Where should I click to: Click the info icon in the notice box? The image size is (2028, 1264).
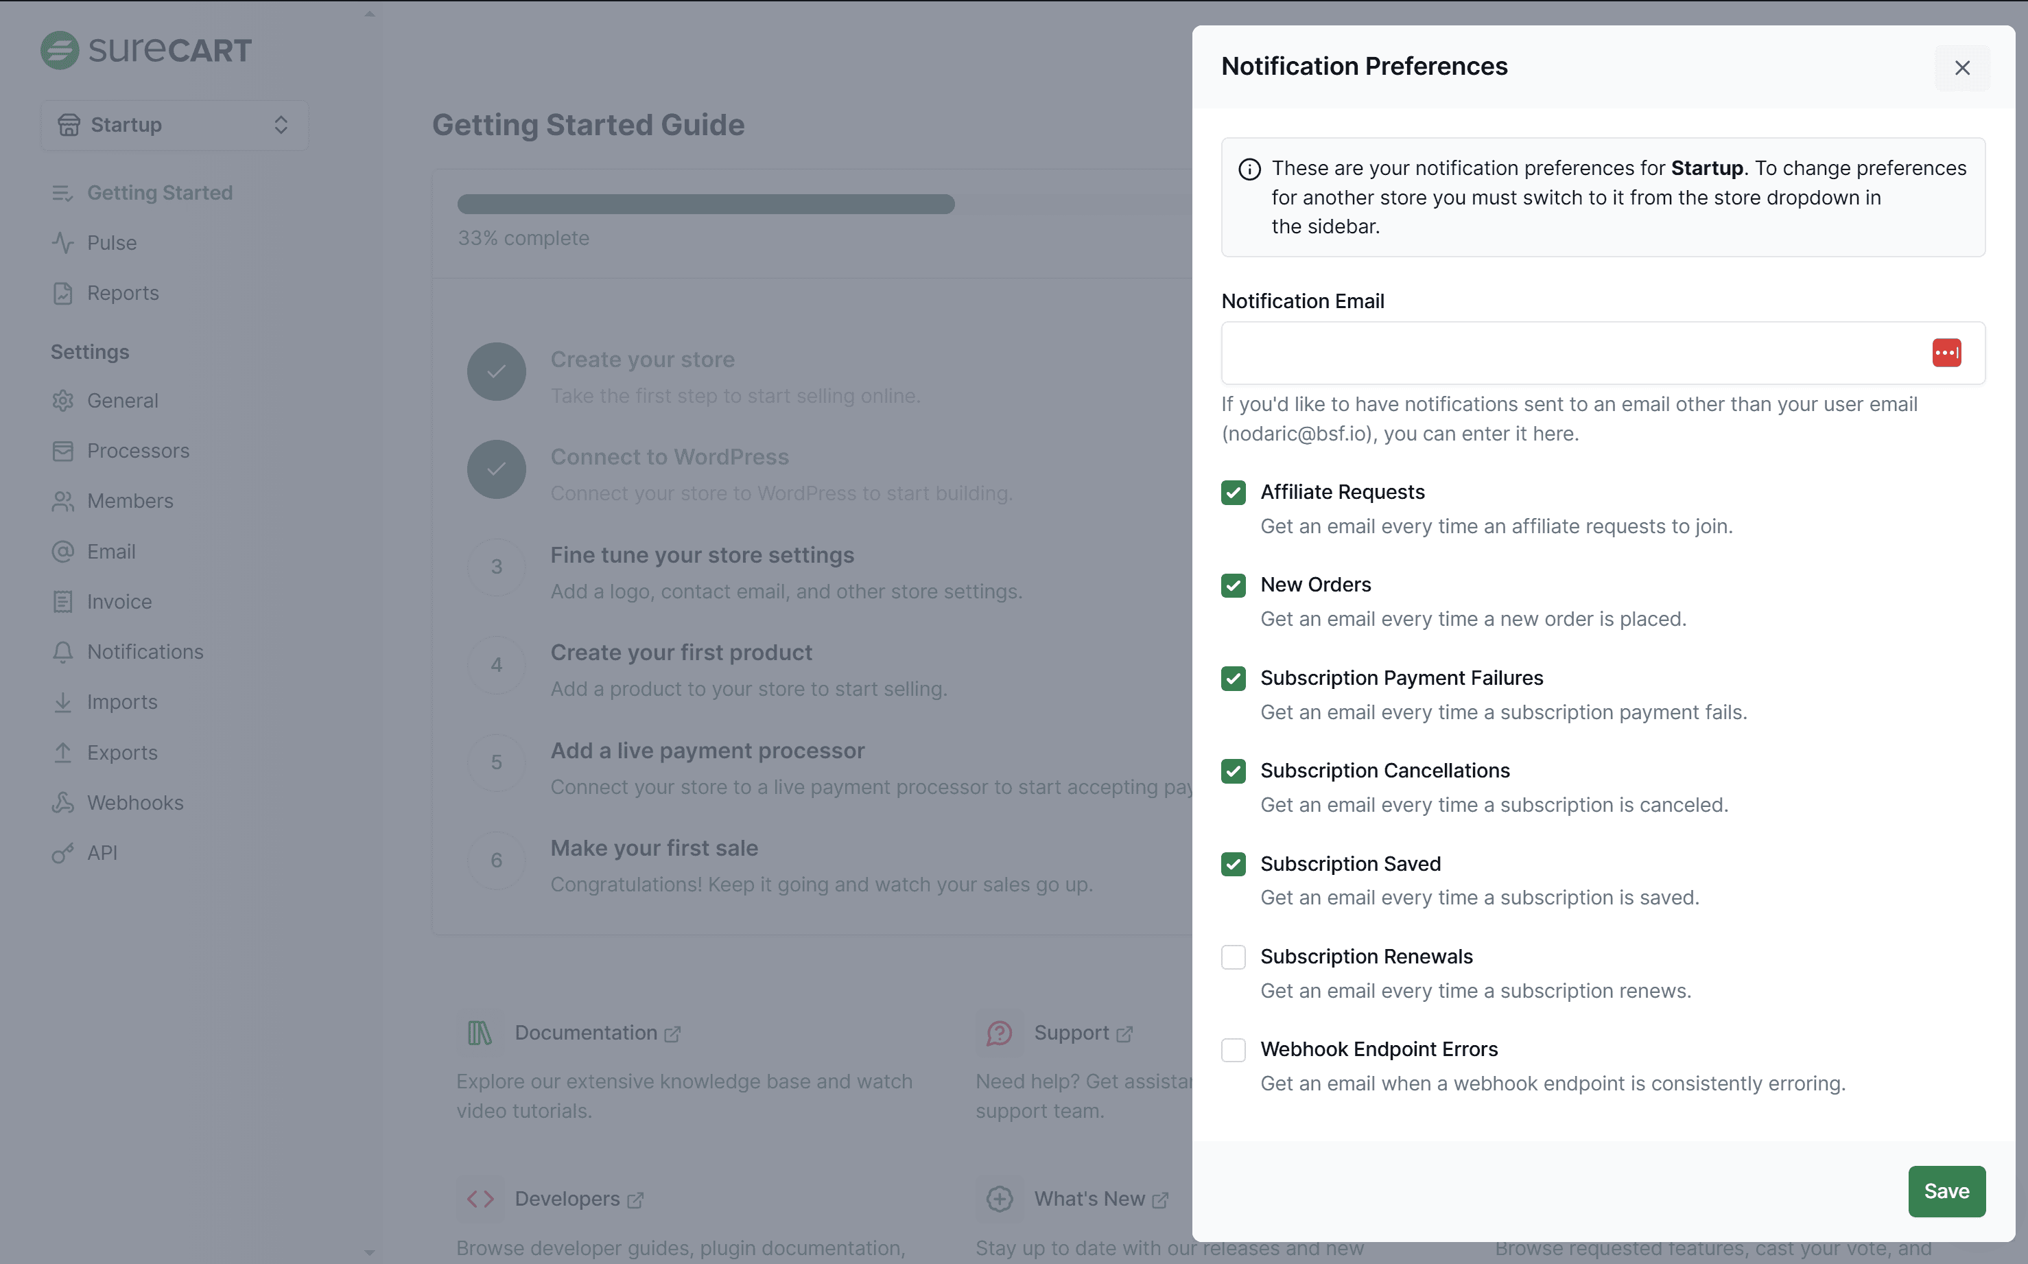click(x=1249, y=169)
